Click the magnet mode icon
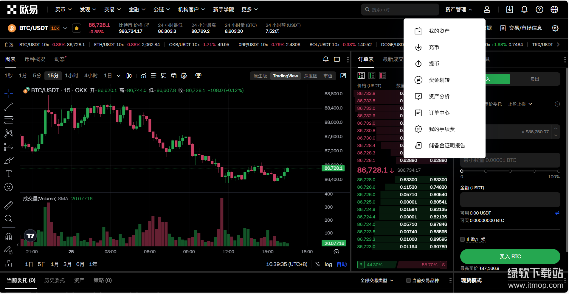This screenshot has height=294, width=569. coord(9,237)
